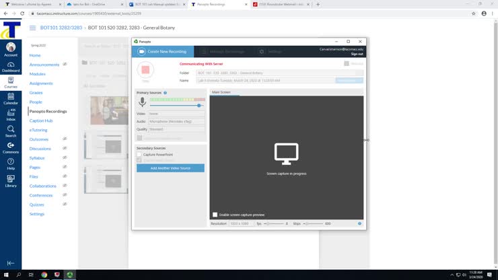
Task: Open People in the course menu
Action: click(x=36, y=102)
